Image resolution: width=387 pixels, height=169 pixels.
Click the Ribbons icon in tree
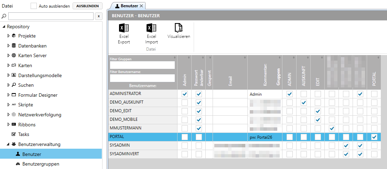coord(13,125)
